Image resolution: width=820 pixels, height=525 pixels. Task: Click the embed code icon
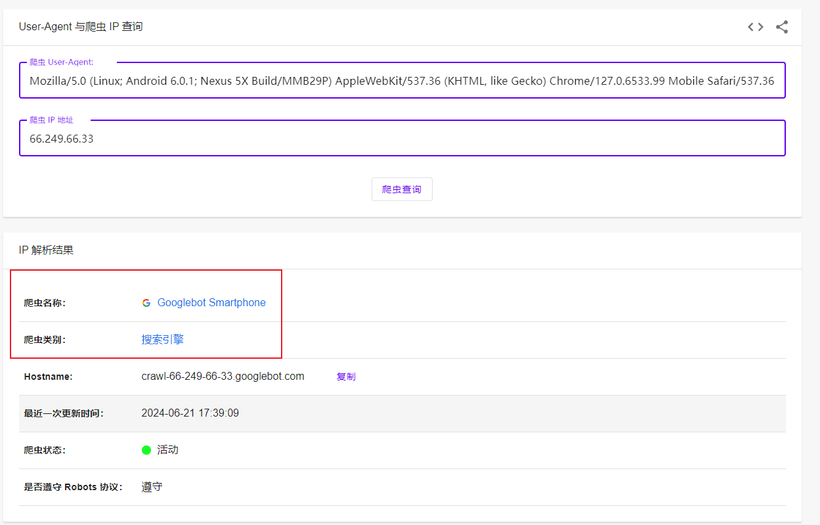coord(755,27)
